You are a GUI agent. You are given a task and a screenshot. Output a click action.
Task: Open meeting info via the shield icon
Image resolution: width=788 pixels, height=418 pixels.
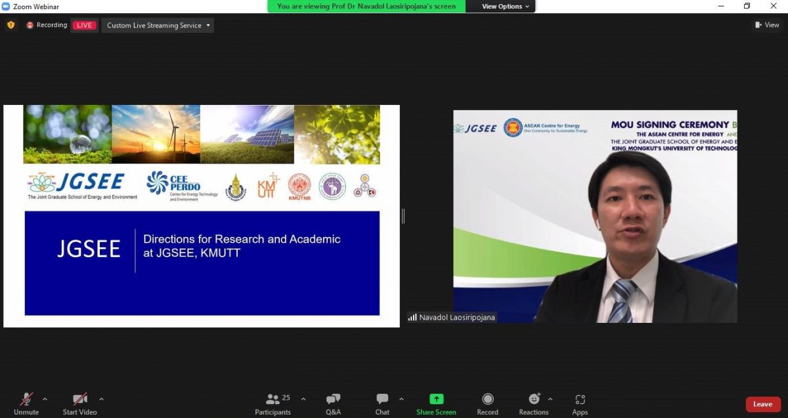coord(11,25)
